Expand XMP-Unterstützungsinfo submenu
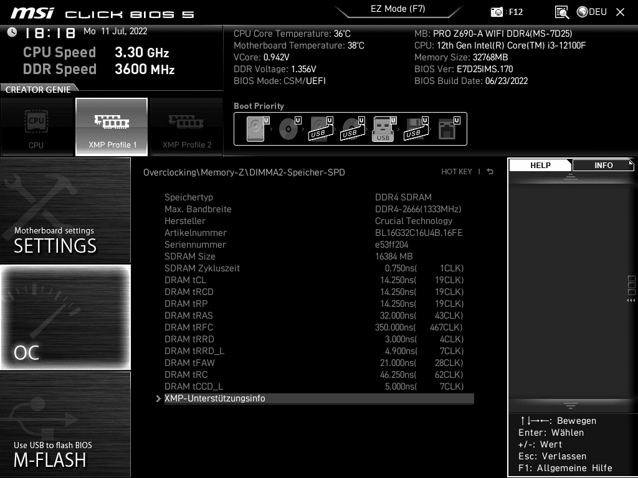This screenshot has width=638, height=478. (x=319, y=398)
